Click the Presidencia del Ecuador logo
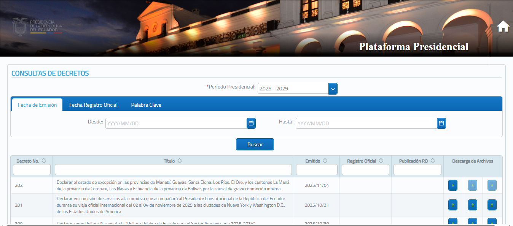Image resolution: width=513 pixels, height=226 pixels. tap(37, 27)
